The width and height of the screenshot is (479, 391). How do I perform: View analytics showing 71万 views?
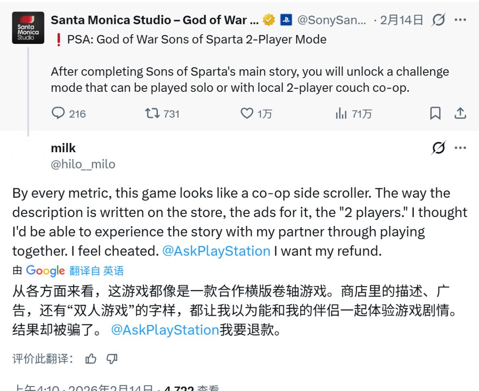[341, 114]
